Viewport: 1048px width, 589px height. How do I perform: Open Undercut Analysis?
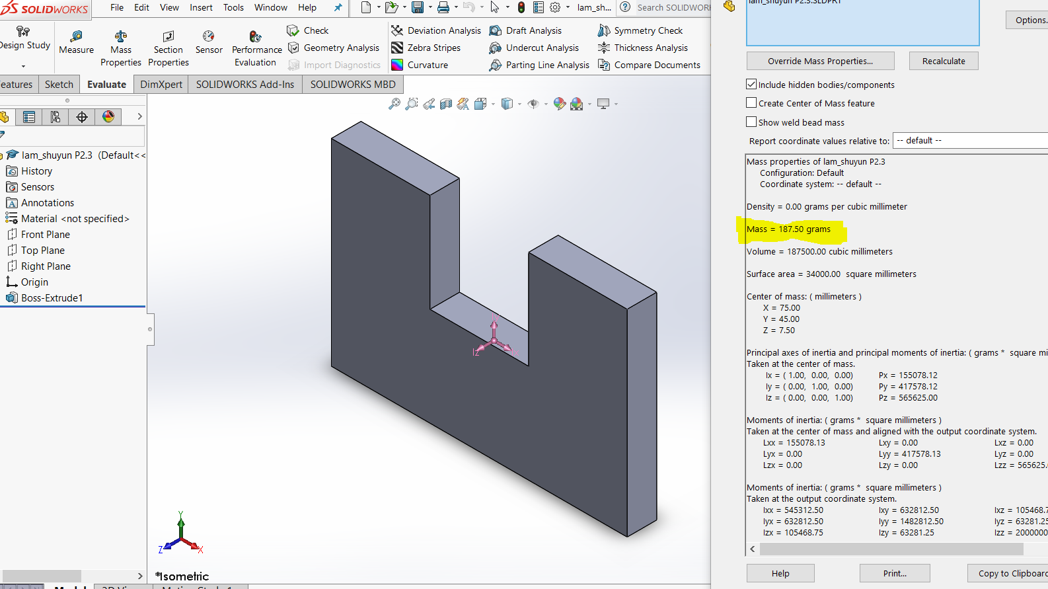[534, 48]
